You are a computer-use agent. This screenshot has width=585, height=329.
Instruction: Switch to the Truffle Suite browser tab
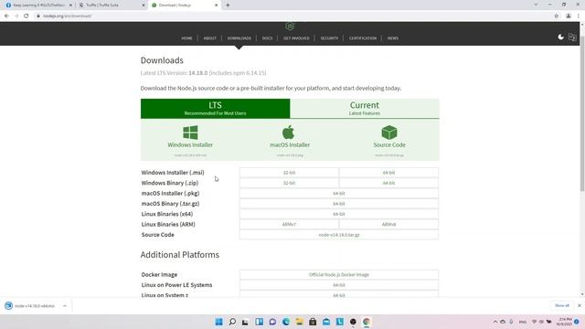[112, 5]
